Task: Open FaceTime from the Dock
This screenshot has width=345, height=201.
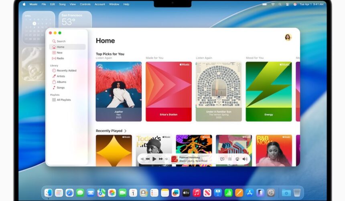Action: [122, 193]
